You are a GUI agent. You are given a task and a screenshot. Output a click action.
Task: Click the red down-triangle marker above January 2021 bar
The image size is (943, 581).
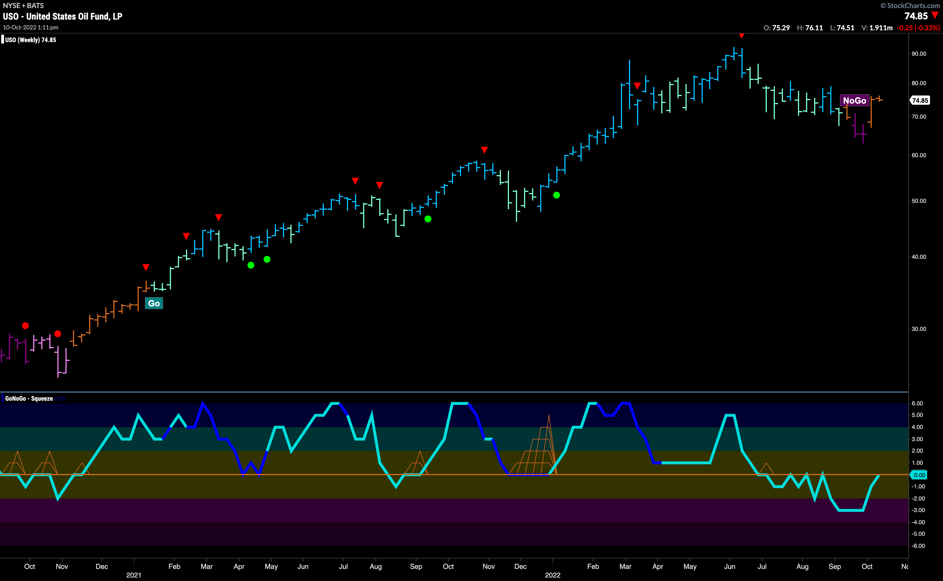click(146, 267)
